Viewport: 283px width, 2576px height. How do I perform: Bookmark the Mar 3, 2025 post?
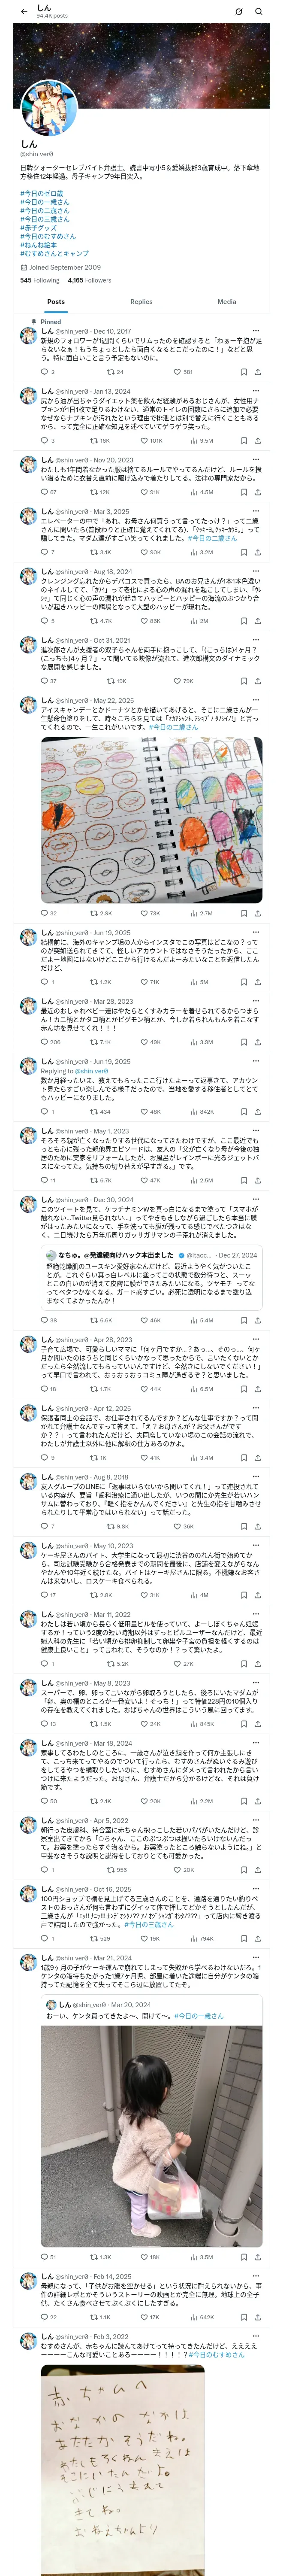pyautogui.click(x=243, y=552)
